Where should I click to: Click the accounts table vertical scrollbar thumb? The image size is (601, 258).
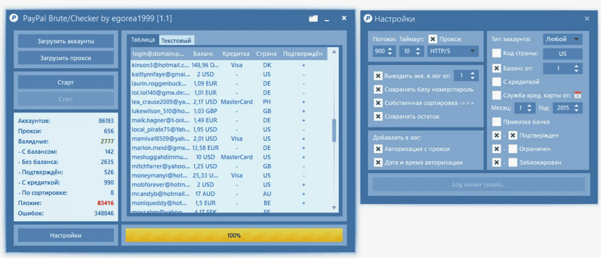(334, 130)
